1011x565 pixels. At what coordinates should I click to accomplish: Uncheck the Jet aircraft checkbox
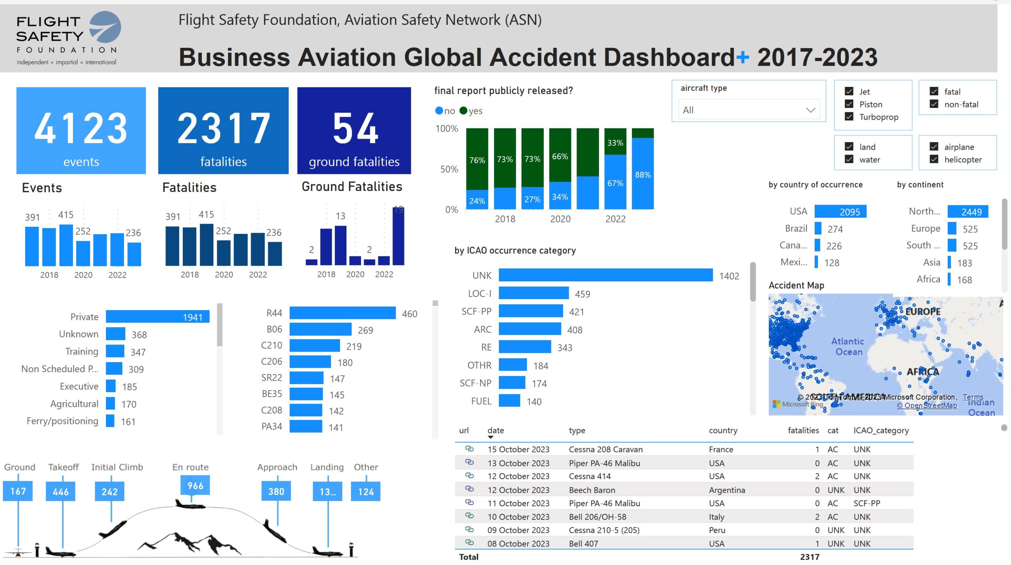click(x=848, y=91)
